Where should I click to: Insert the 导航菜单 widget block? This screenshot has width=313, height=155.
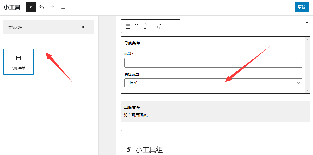[x=18, y=62]
